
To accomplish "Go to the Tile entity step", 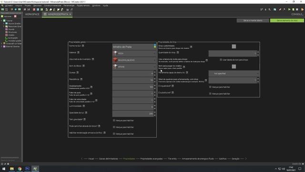I will pos(173,159).
